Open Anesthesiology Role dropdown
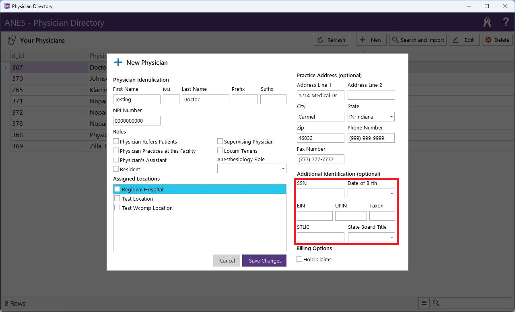515x312 pixels. click(252, 168)
